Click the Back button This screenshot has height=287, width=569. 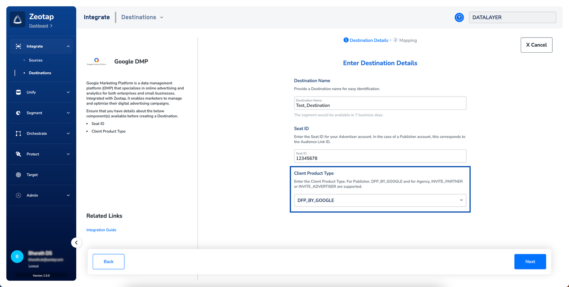(109, 261)
